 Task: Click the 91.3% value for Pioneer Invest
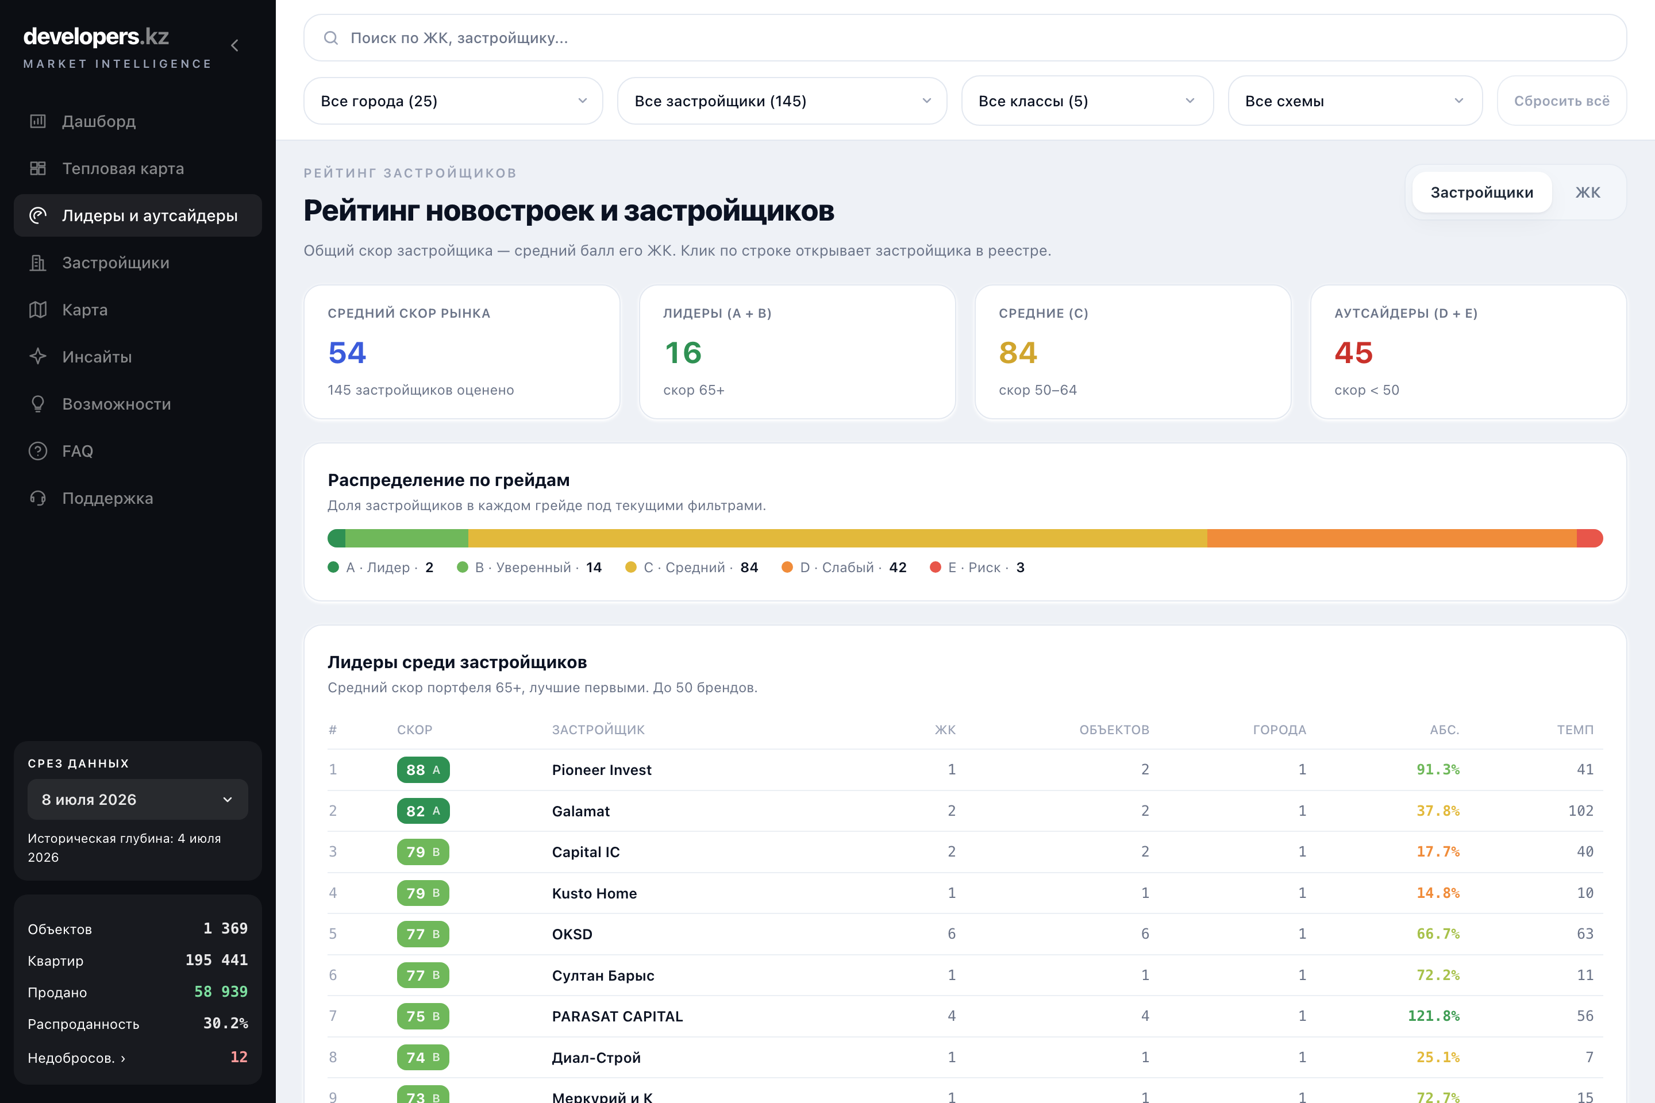[1438, 770]
